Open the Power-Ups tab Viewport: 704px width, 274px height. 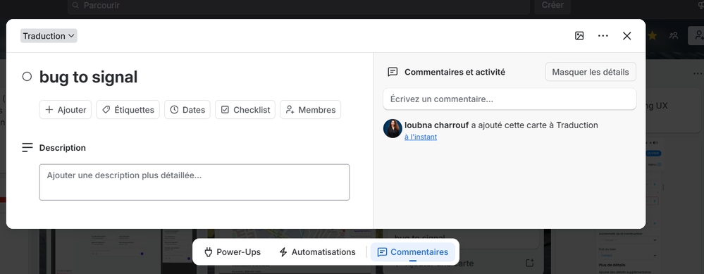[x=232, y=252]
